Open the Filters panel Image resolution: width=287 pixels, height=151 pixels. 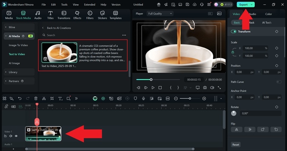tap(90, 15)
